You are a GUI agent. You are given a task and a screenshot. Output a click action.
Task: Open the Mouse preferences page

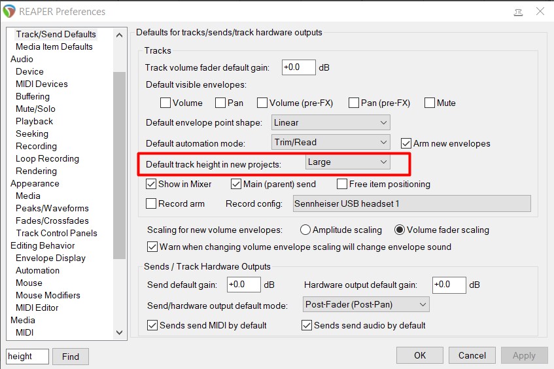coord(29,283)
